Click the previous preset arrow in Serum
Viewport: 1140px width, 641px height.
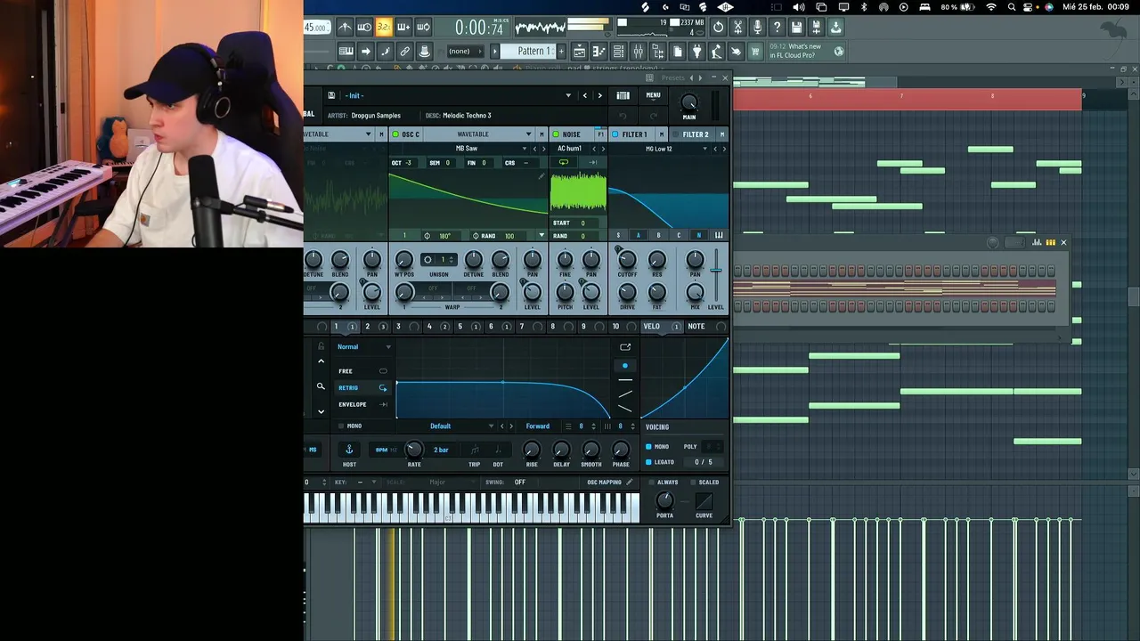point(584,95)
